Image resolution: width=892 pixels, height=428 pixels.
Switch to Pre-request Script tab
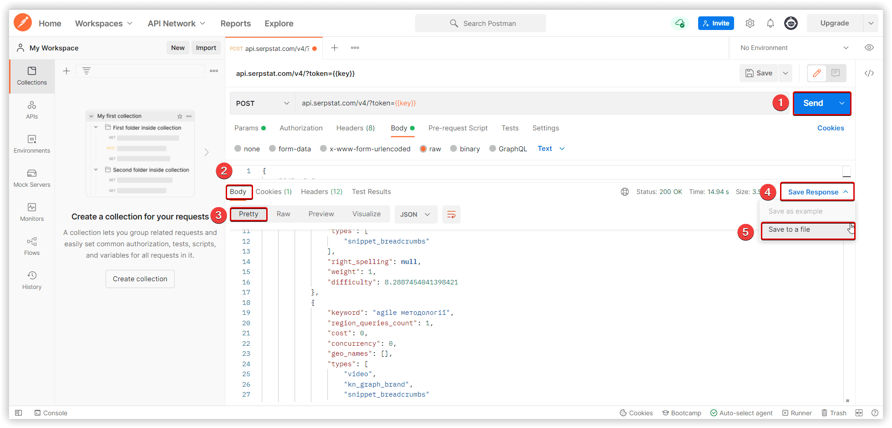[458, 128]
